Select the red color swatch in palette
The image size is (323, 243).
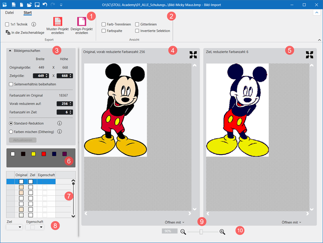click(x=44, y=154)
